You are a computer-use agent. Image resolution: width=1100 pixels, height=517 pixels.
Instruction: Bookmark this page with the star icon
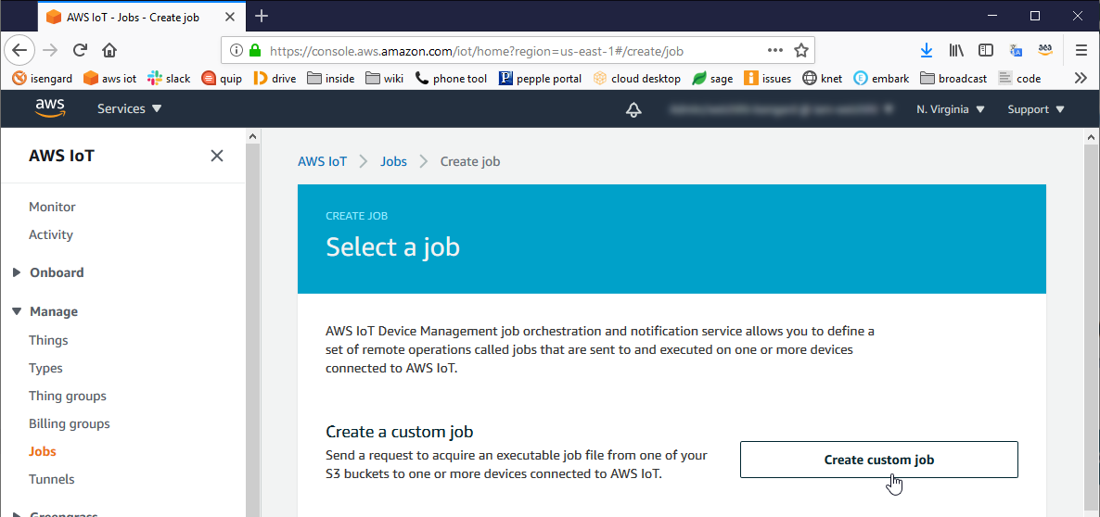(x=801, y=50)
